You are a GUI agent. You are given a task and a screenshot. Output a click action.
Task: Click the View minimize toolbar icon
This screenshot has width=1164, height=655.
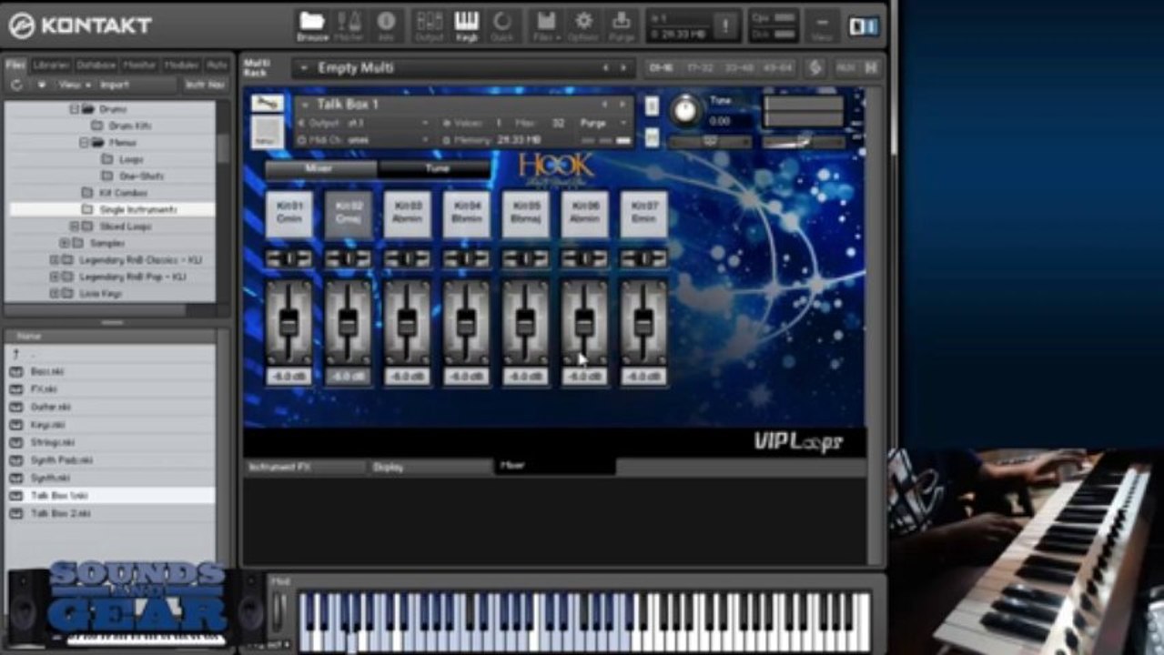point(822,25)
